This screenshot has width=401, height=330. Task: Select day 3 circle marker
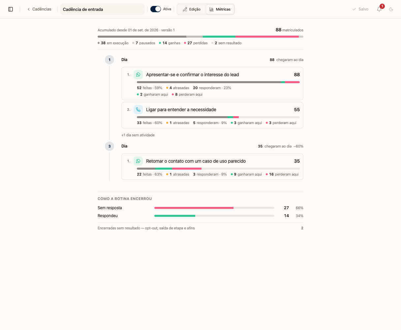pos(109,146)
